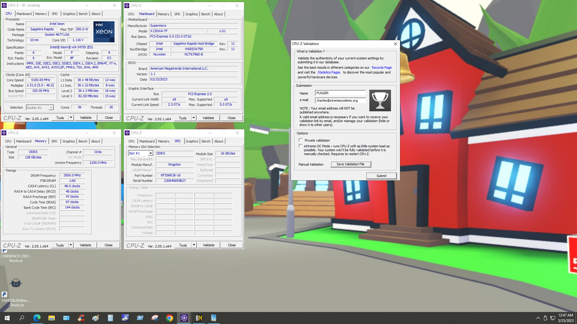
Task: Open question-mark help app in taskbar
Action: 214,318
